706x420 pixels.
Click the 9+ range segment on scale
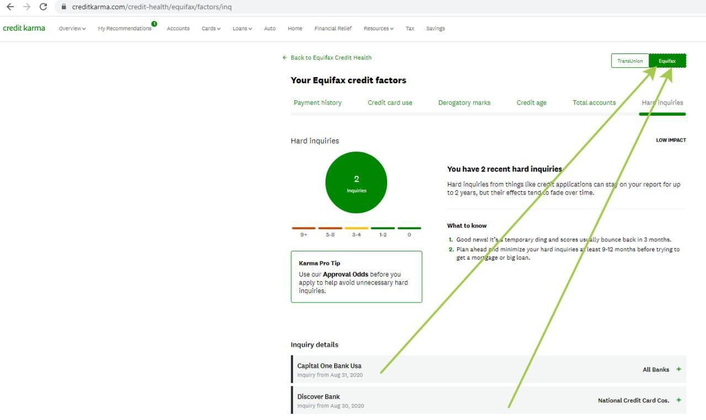(304, 228)
